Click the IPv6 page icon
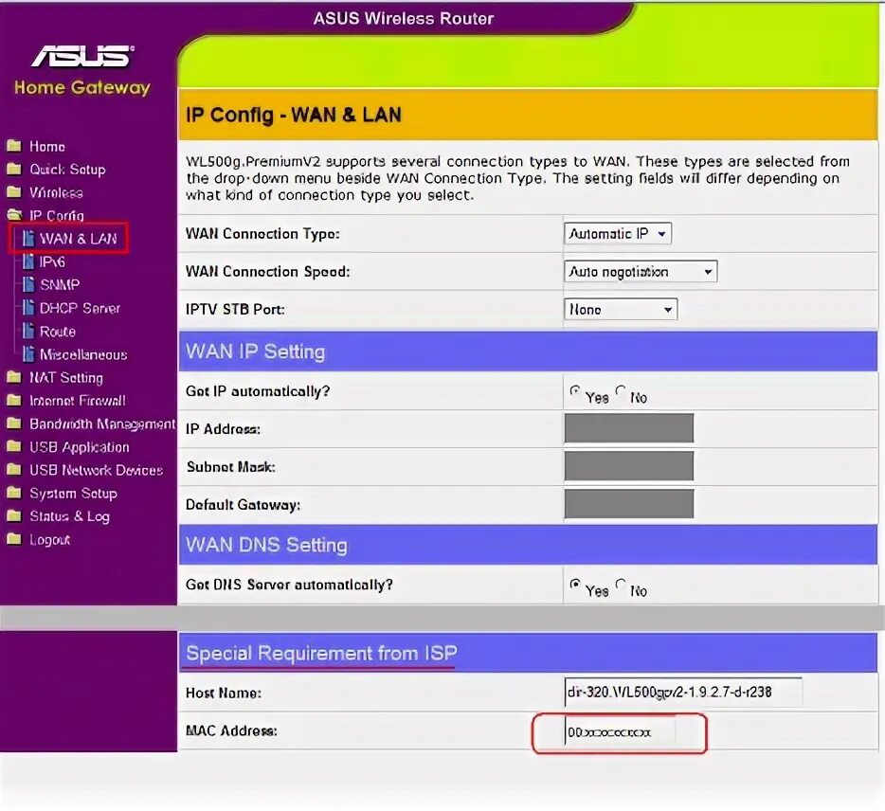The height and width of the screenshot is (811, 885). click(x=27, y=261)
